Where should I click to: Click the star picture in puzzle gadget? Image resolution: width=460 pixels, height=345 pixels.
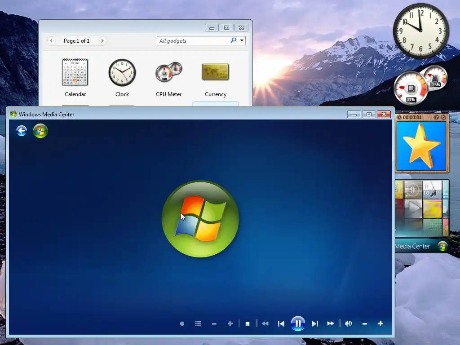pos(421,146)
